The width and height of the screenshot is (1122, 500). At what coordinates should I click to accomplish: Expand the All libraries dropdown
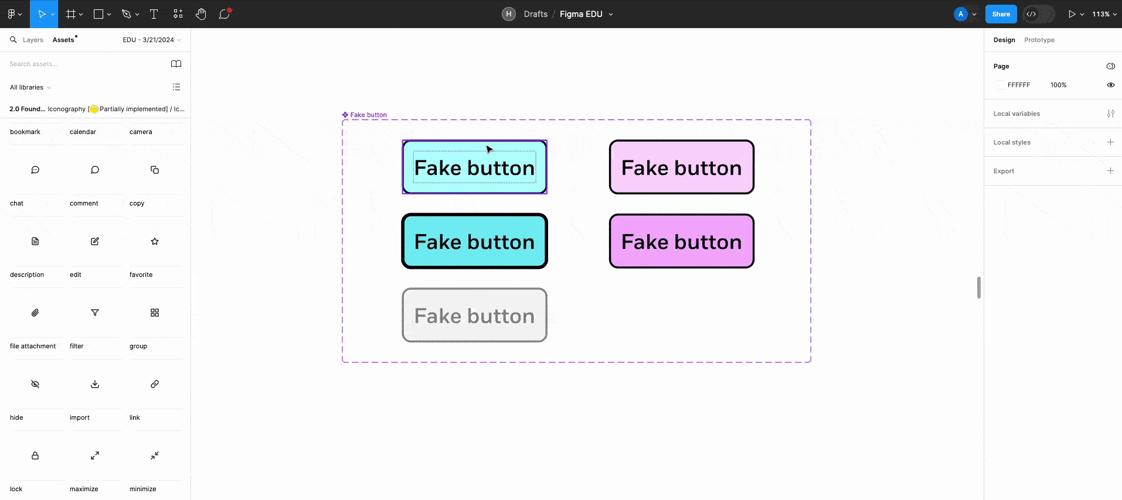[30, 87]
